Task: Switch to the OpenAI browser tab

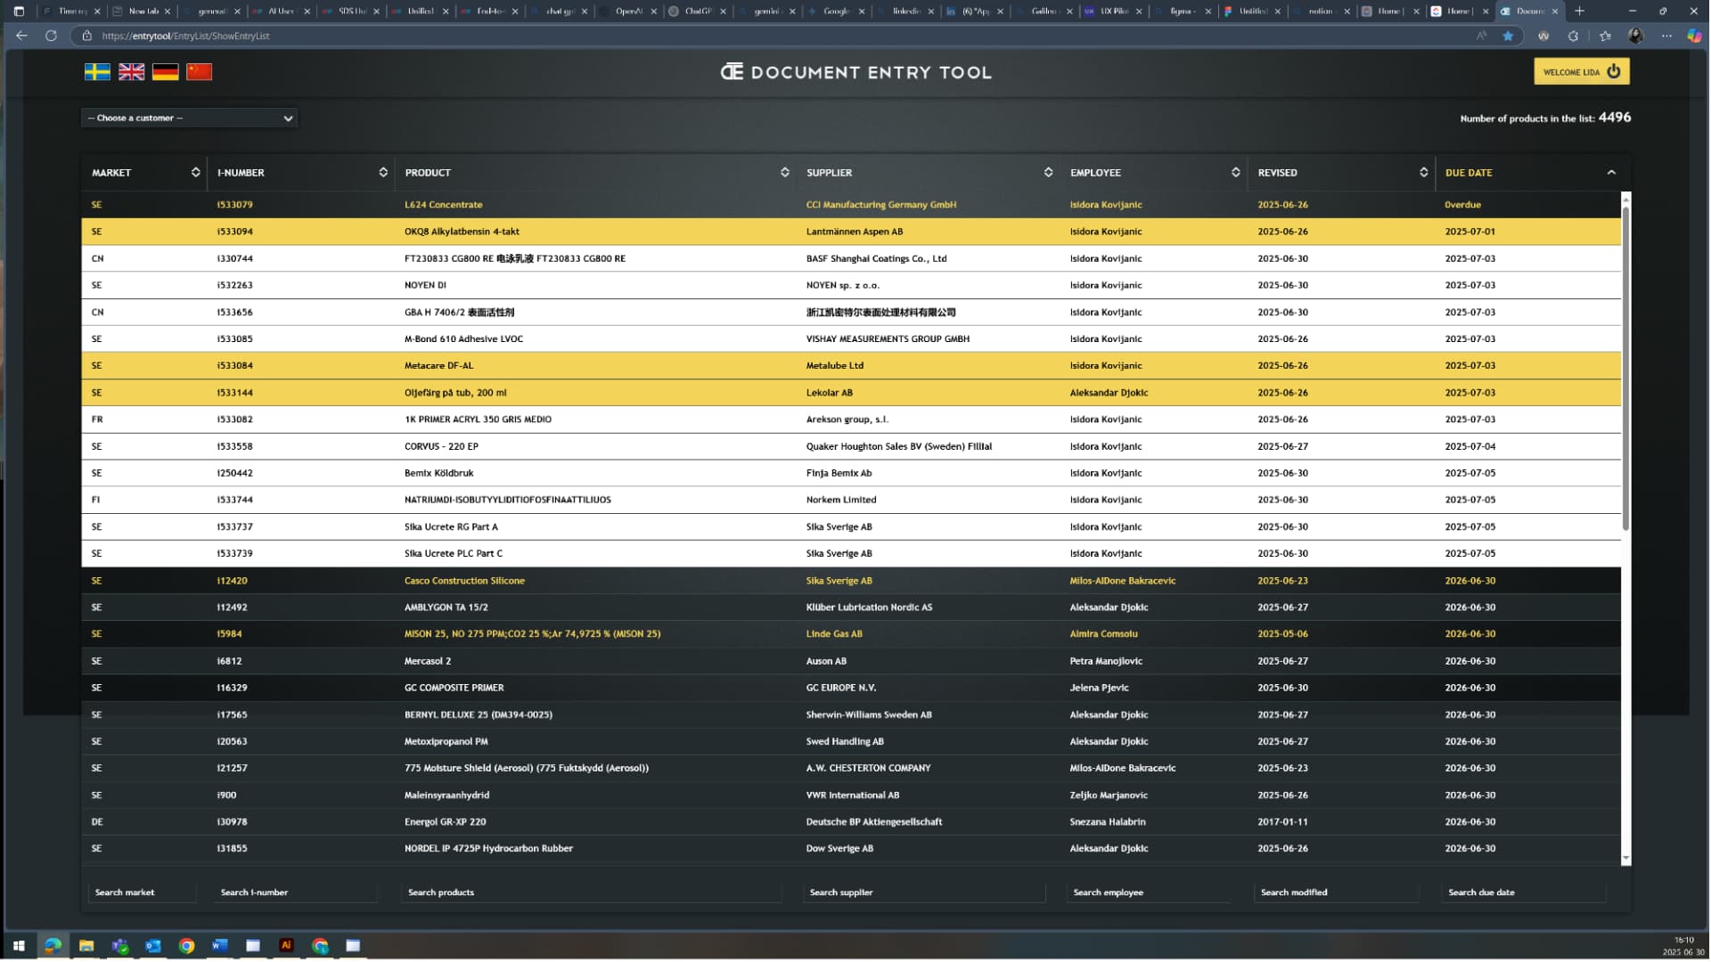Action: tap(628, 11)
